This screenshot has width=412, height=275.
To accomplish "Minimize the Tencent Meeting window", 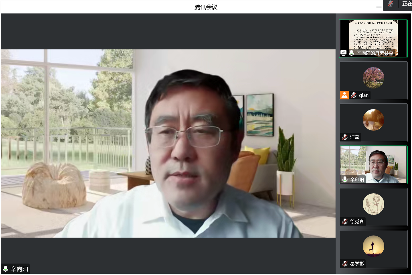I will coord(379,7).
